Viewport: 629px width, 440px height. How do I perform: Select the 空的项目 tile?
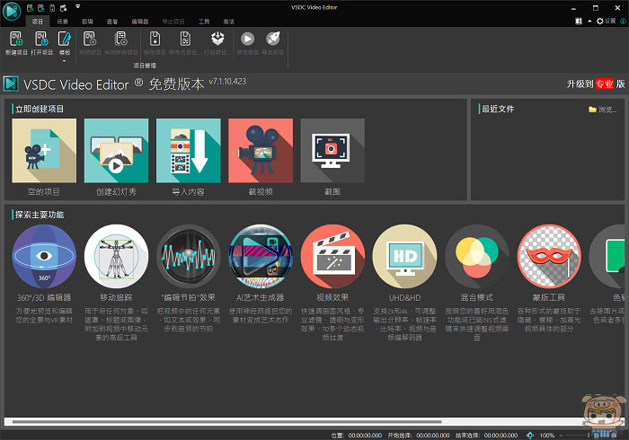pyautogui.click(x=44, y=151)
